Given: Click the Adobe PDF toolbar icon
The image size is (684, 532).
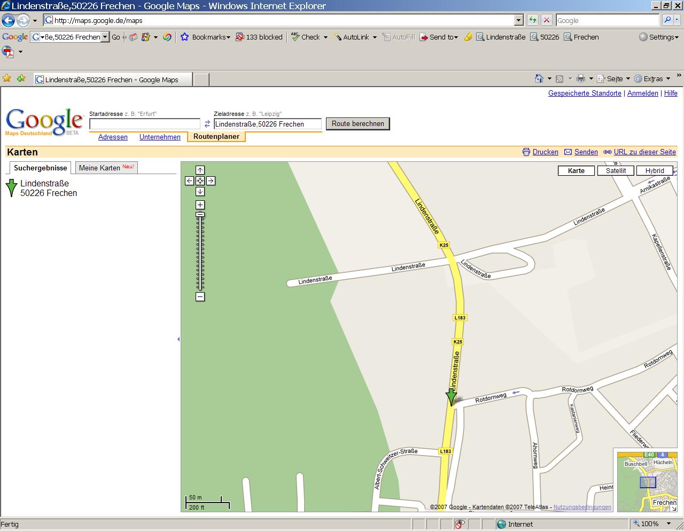Looking at the screenshot, I should click(8, 52).
